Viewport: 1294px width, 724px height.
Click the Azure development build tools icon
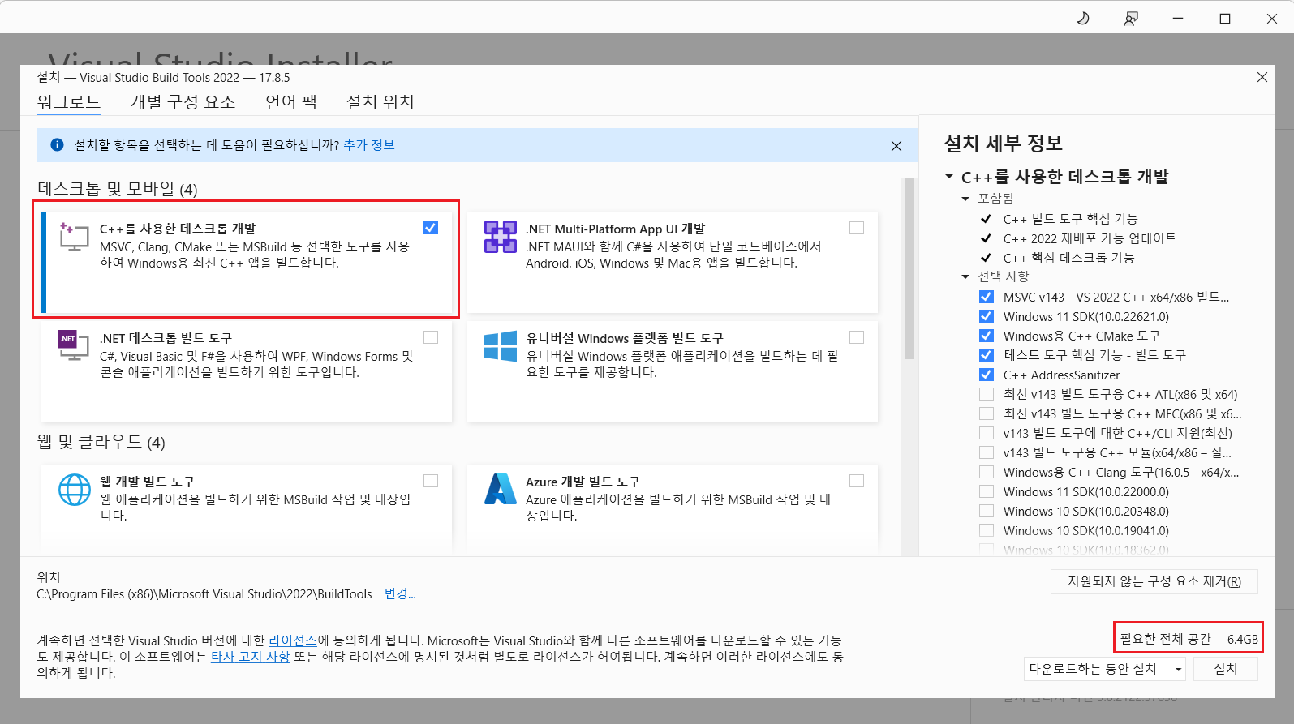(501, 490)
